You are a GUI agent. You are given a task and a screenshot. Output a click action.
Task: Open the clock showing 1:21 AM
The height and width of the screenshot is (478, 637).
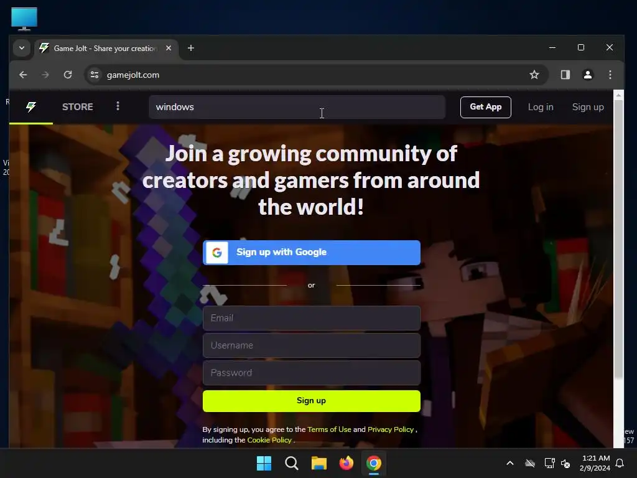(595, 463)
